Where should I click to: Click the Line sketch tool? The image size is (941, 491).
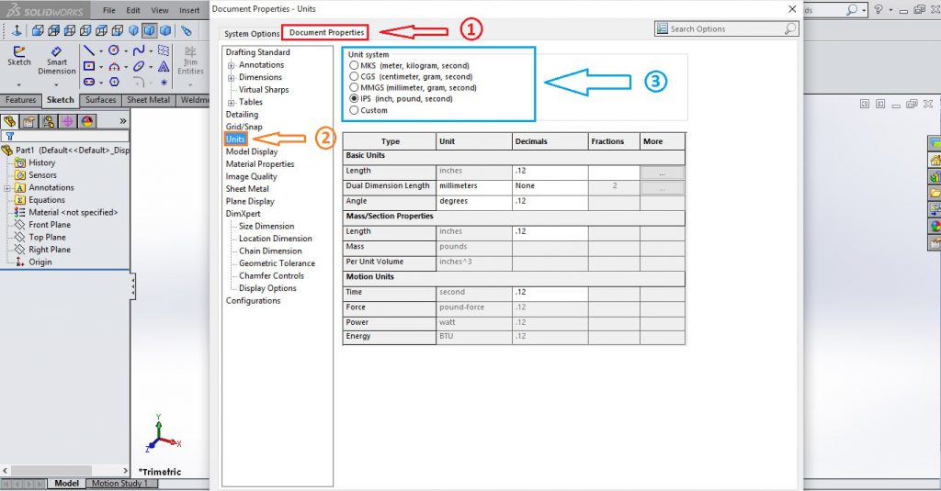[89, 50]
